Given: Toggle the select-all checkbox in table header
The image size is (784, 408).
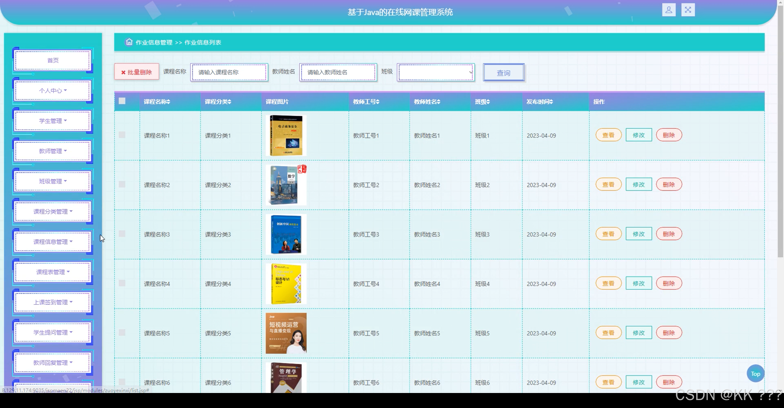Looking at the screenshot, I should point(122,101).
